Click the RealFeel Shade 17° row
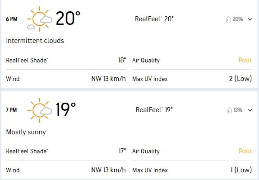The image size is (259, 180). (66, 151)
